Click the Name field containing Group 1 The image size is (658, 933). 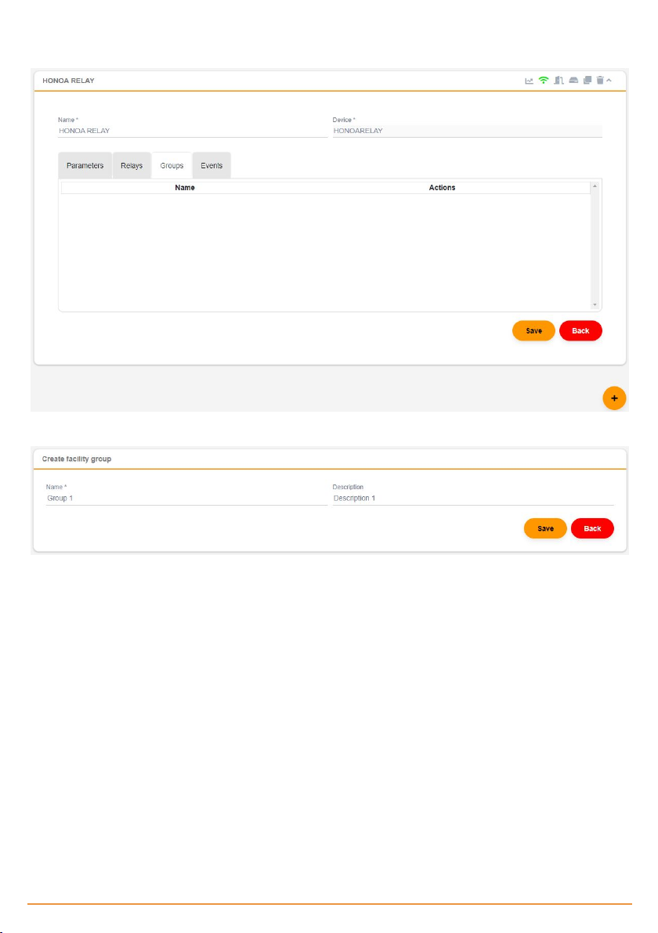tap(186, 499)
